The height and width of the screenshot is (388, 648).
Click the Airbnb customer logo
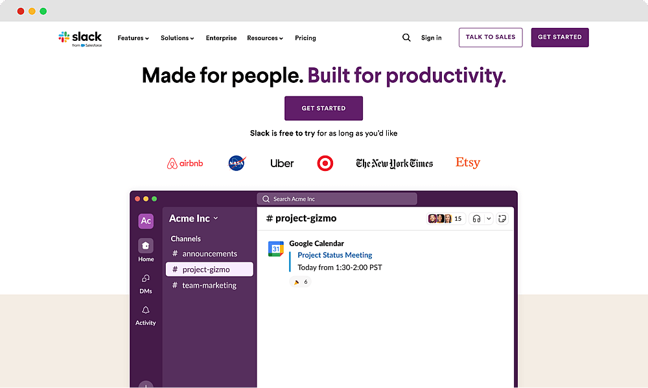(185, 164)
